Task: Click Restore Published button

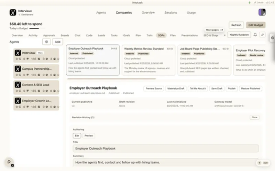Action: [251, 89]
